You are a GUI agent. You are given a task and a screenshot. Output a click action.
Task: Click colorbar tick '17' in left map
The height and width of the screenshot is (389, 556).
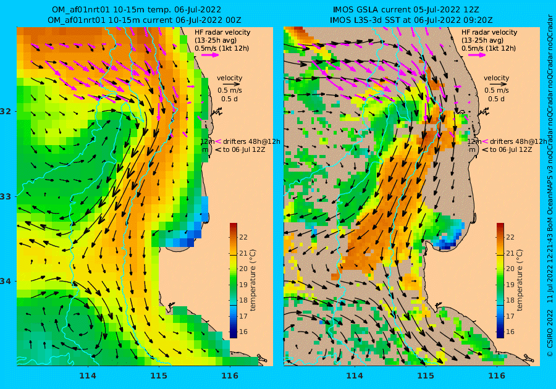click(243, 316)
